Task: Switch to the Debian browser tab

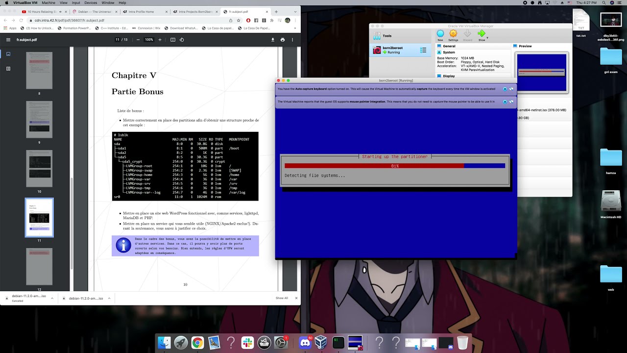Action: pyautogui.click(x=94, y=11)
